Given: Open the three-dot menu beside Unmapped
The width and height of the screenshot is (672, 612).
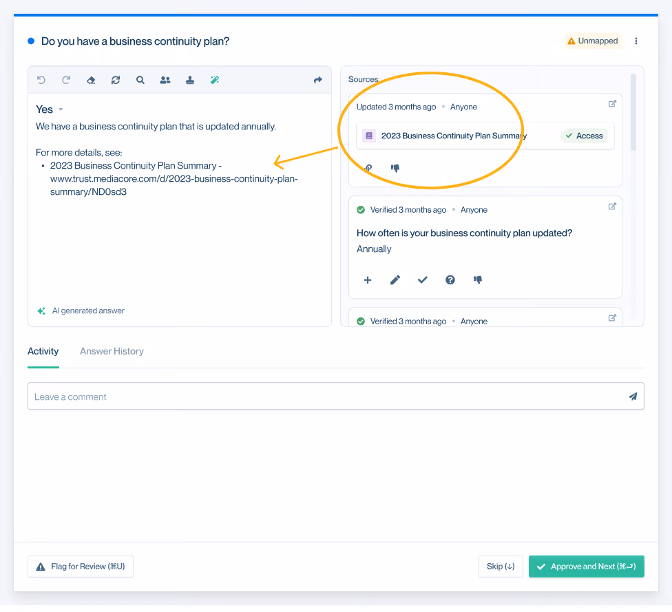Looking at the screenshot, I should click(636, 41).
